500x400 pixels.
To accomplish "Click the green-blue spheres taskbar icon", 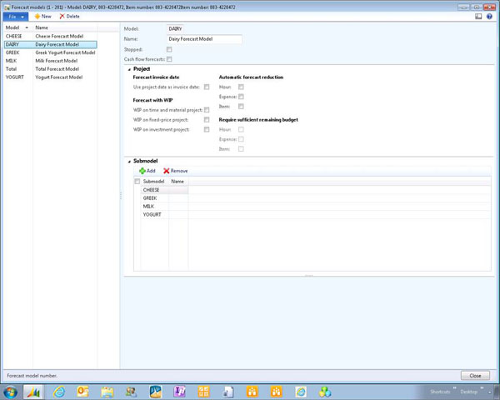I will 325,392.
